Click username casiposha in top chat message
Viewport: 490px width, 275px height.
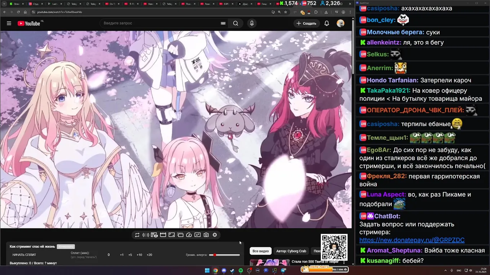pos(383,8)
